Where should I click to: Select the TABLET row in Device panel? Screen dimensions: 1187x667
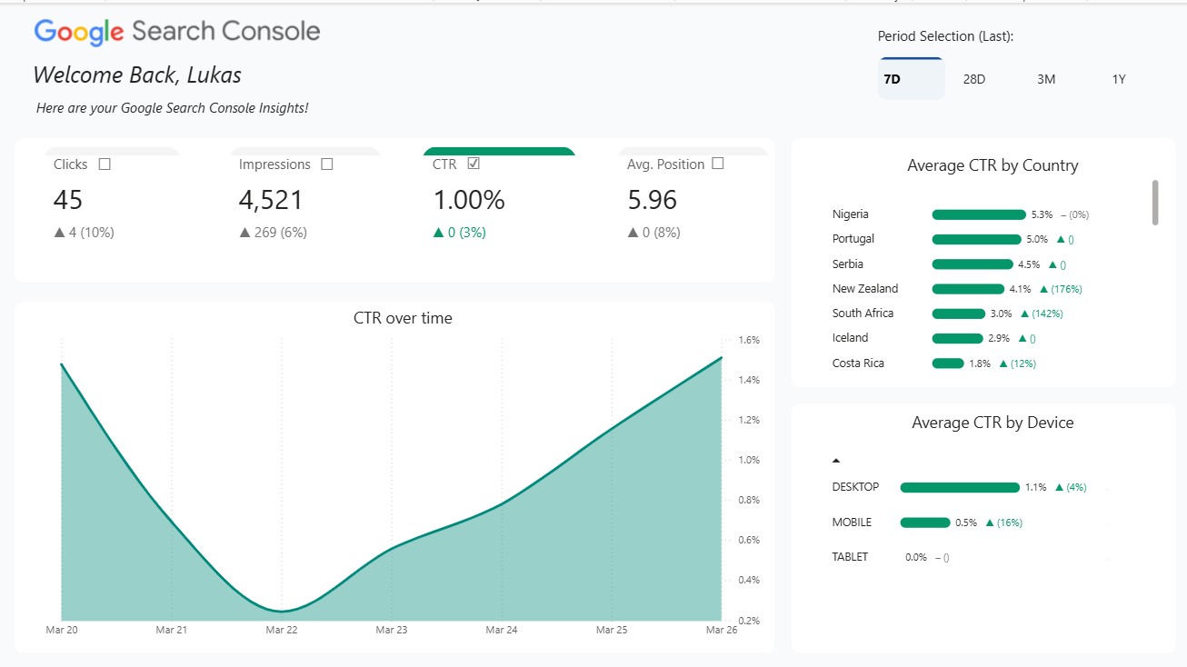849,557
